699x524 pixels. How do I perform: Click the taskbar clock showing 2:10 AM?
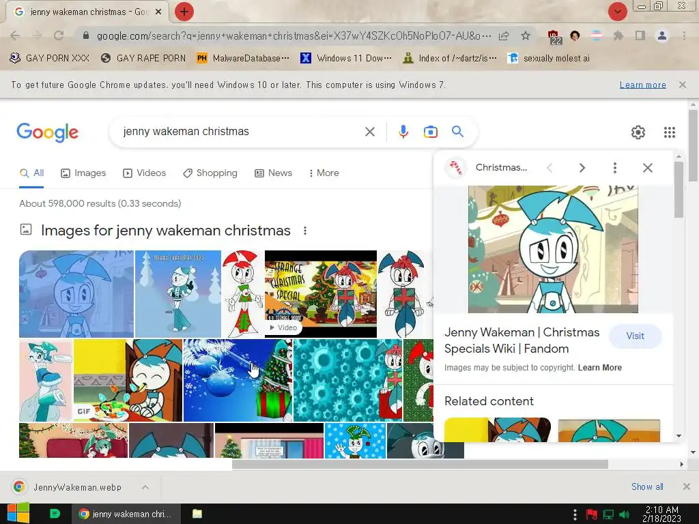[661, 514]
